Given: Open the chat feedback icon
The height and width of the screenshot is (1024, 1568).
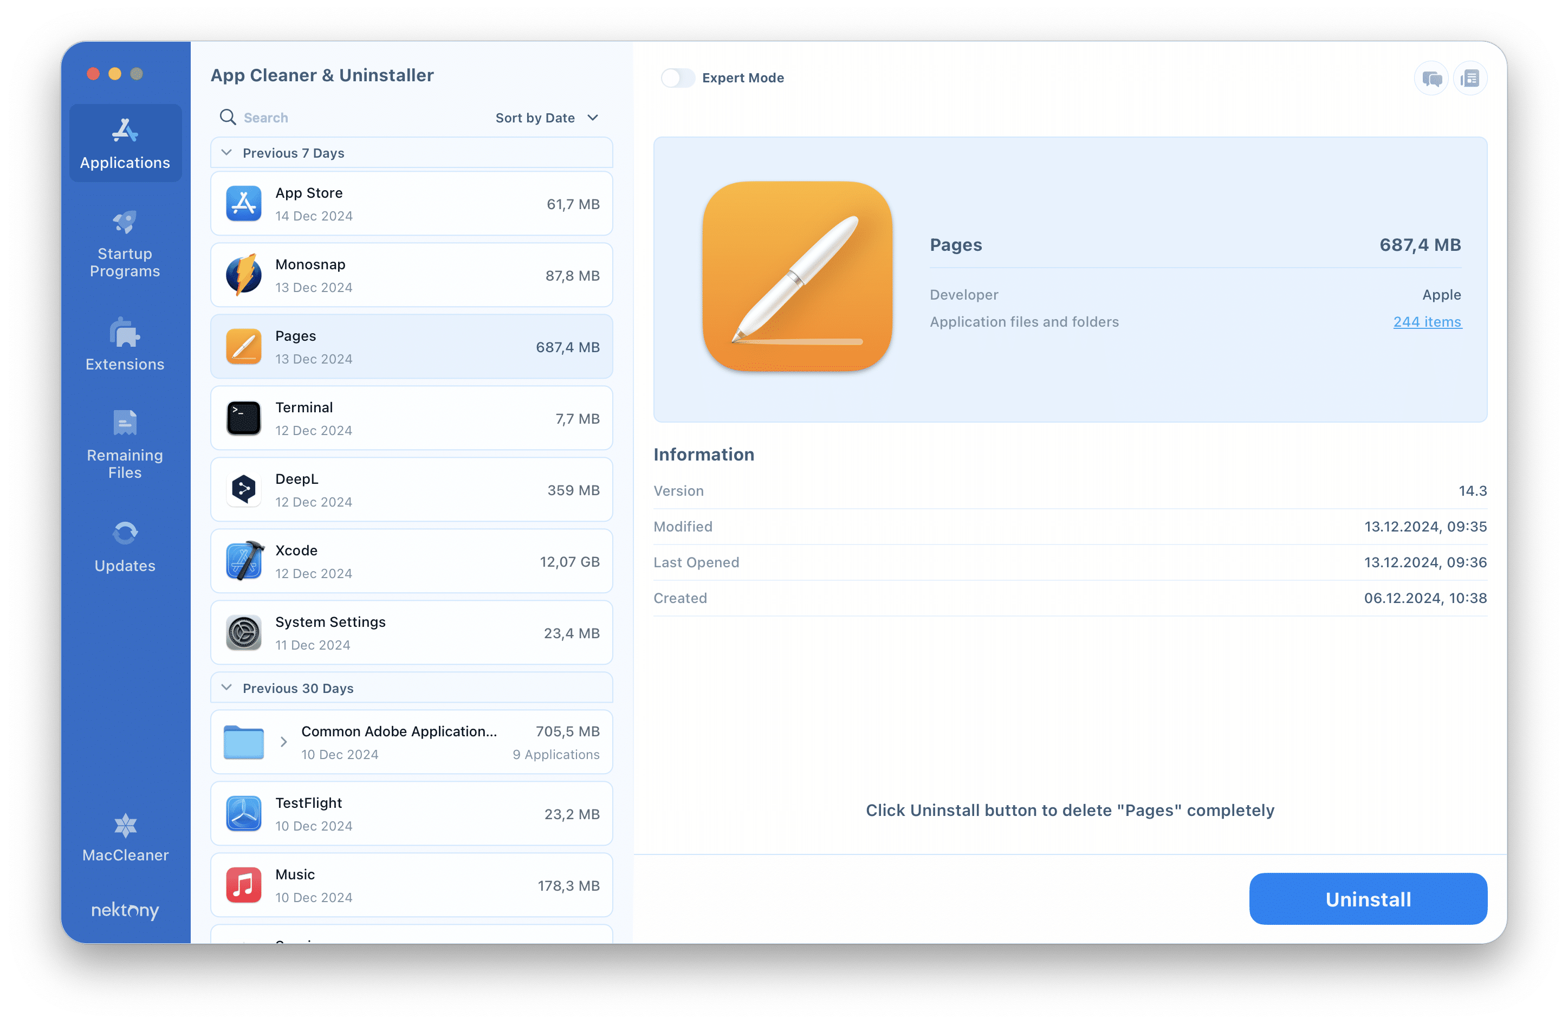Looking at the screenshot, I should pos(1431,79).
